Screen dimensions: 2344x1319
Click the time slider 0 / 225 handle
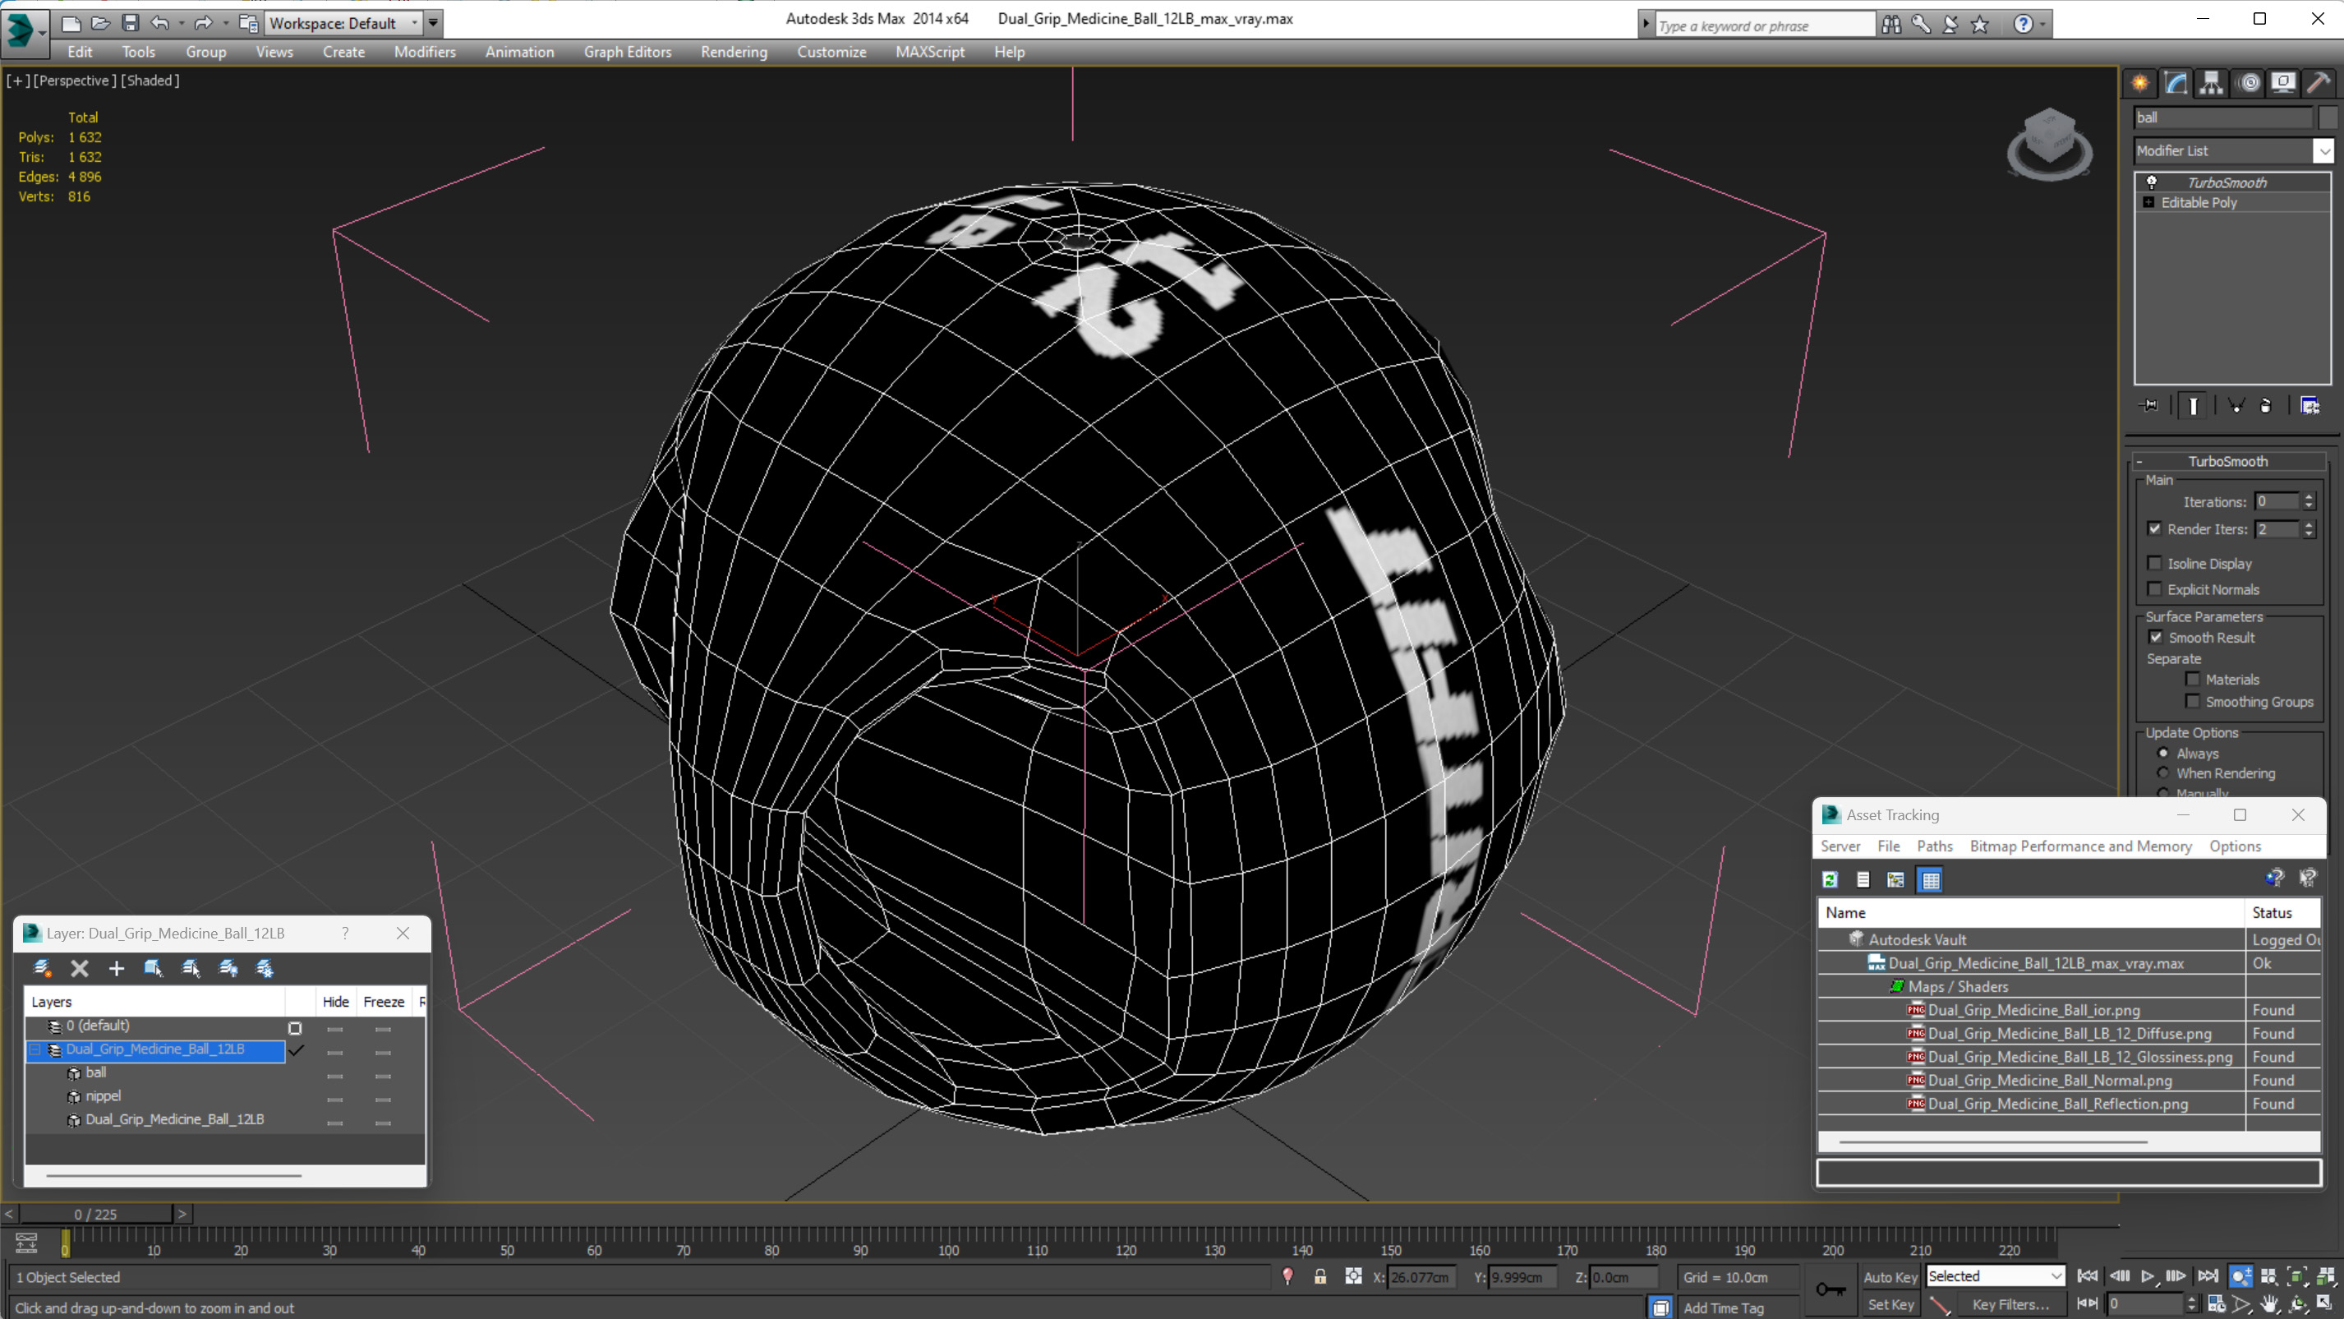coord(95,1214)
